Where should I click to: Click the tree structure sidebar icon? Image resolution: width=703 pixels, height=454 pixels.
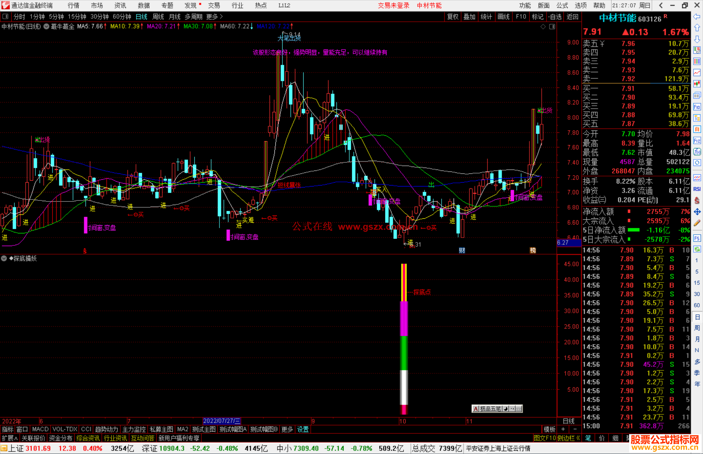(x=697, y=118)
